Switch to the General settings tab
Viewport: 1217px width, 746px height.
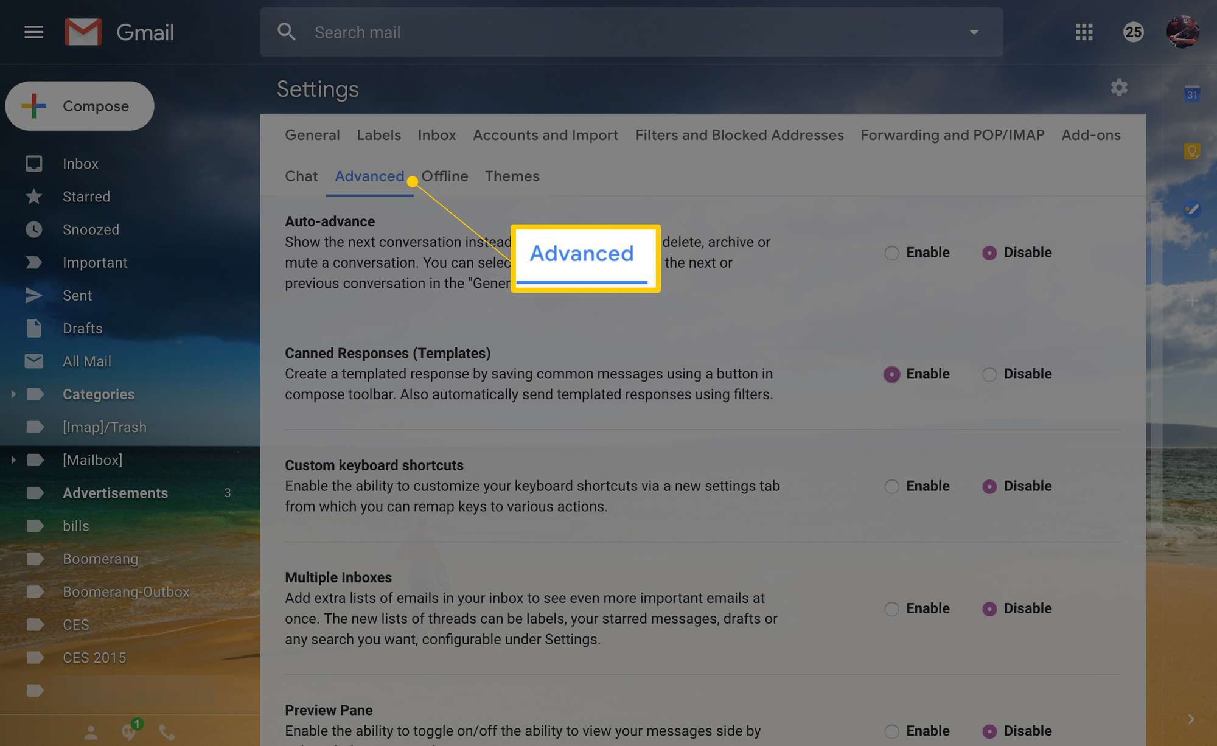[311, 134]
